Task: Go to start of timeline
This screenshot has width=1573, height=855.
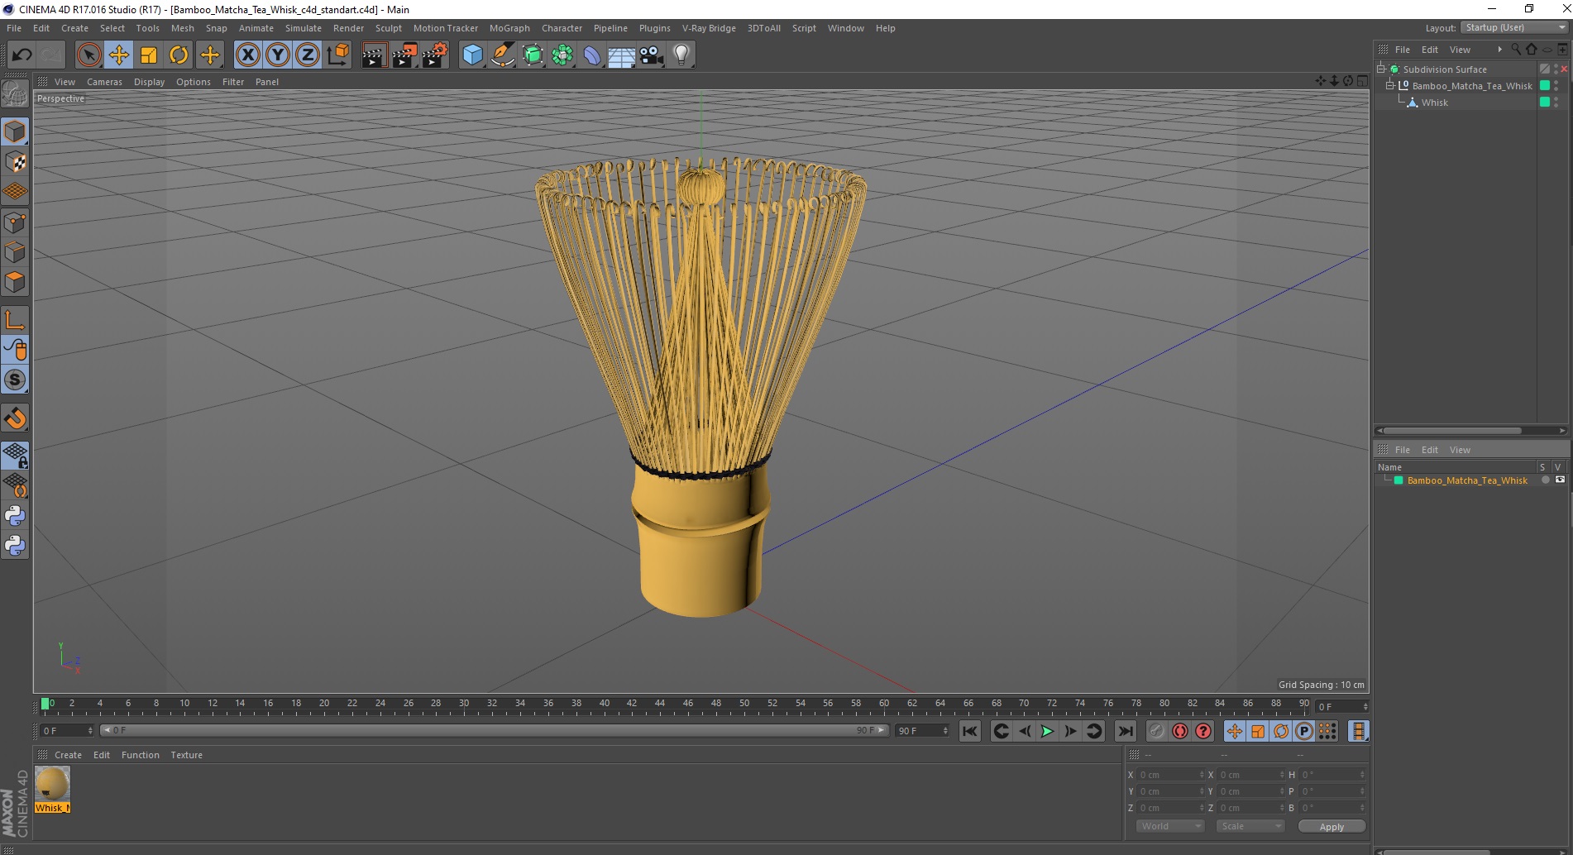Action: tap(970, 731)
